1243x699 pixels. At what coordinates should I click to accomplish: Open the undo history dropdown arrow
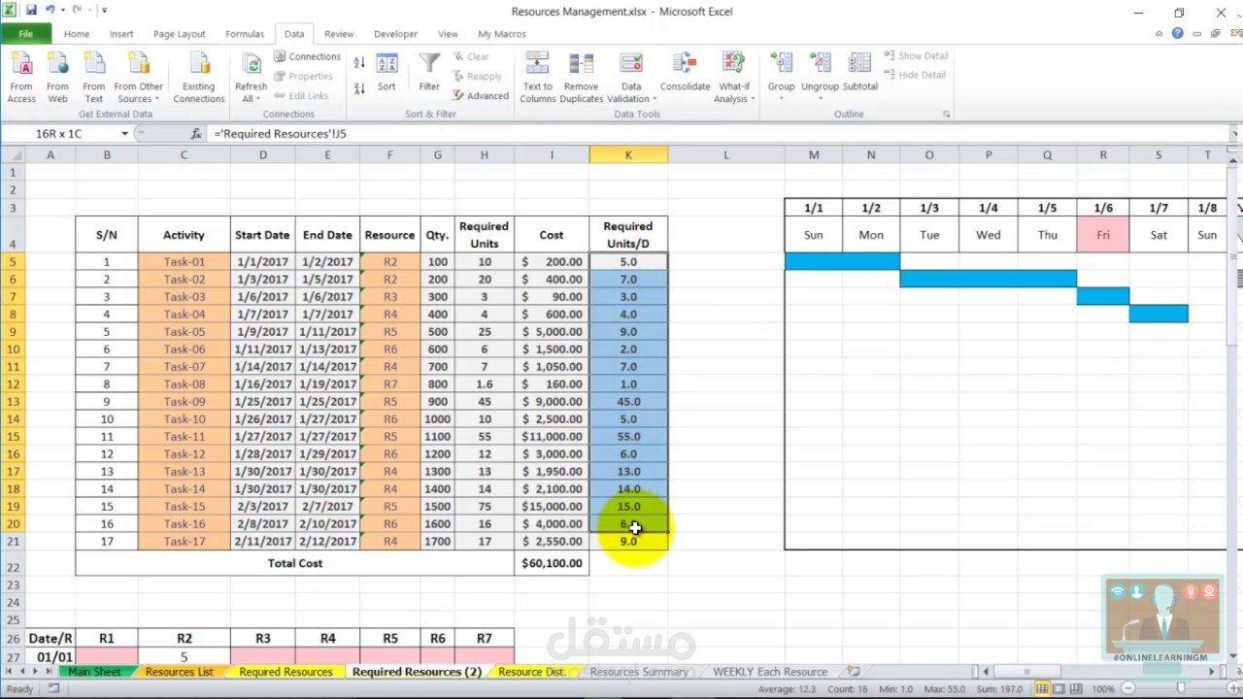(61, 11)
